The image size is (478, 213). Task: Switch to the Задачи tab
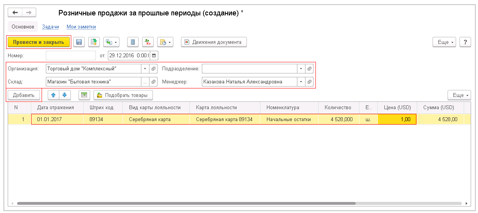[50, 27]
